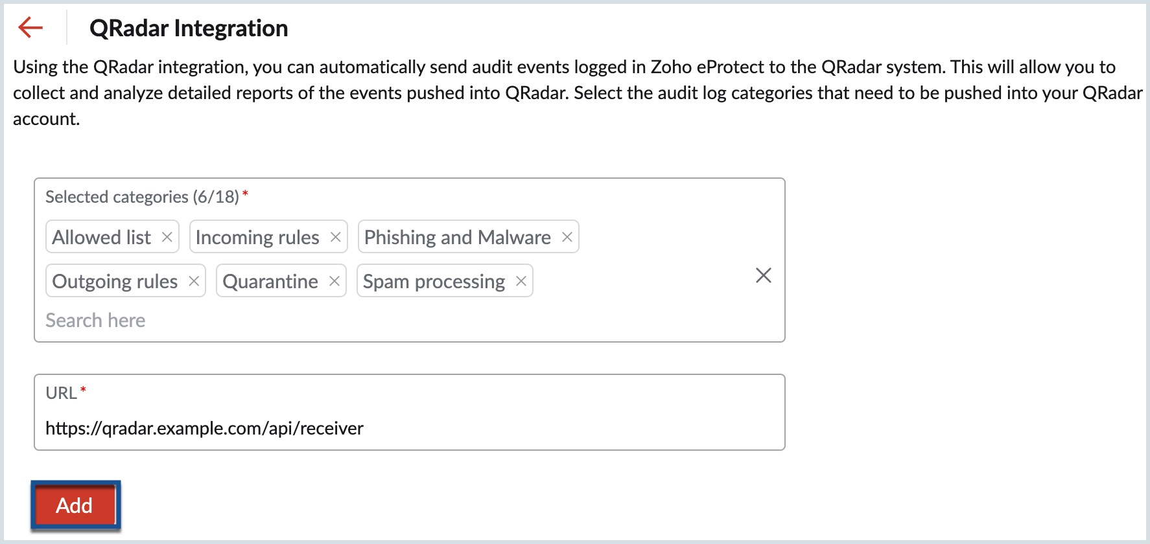Viewport: 1150px width, 544px height.
Task: Remove Phishing and Malware category chip
Action: click(x=567, y=237)
